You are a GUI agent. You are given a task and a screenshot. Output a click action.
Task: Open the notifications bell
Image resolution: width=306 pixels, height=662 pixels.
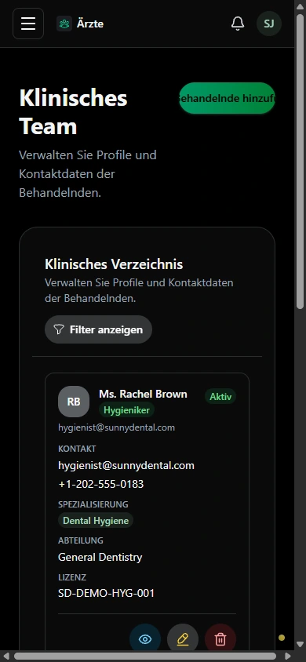pyautogui.click(x=238, y=24)
